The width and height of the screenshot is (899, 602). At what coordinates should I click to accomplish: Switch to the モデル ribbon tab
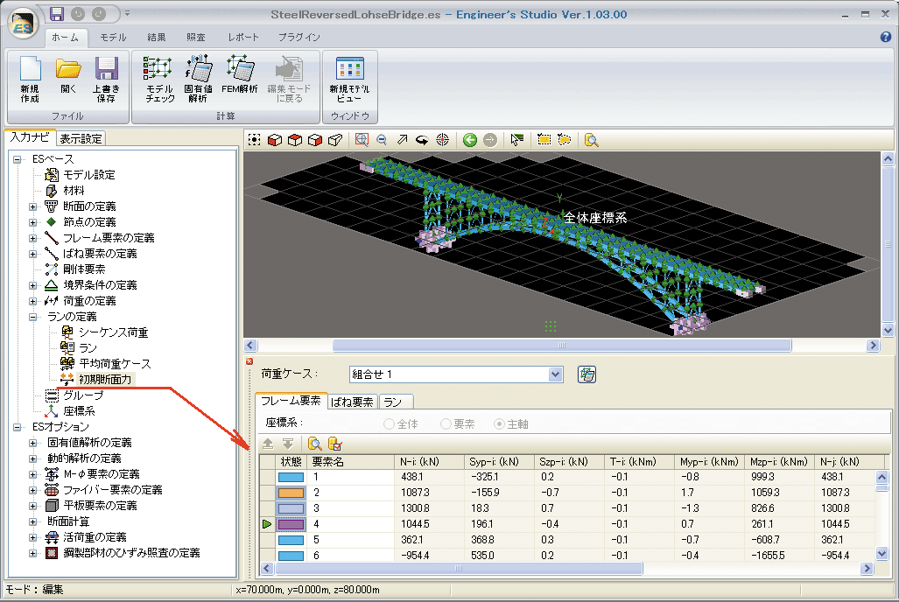pyautogui.click(x=113, y=38)
